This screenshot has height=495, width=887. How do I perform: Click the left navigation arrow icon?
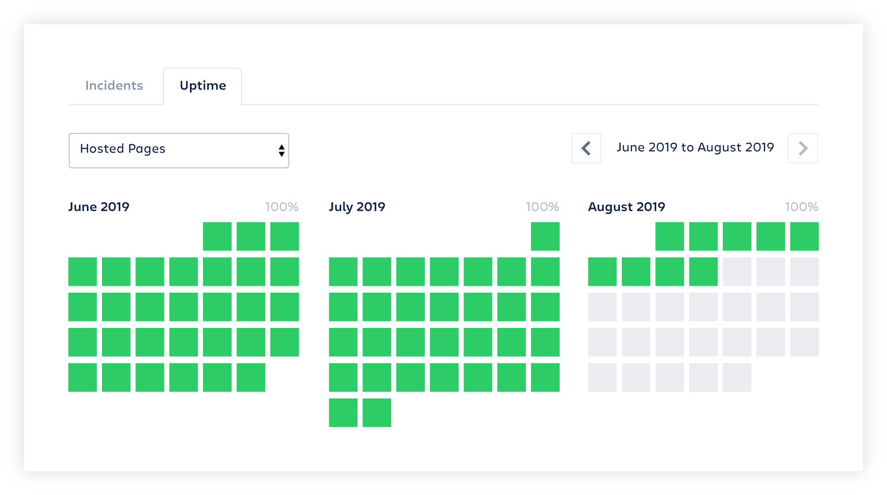point(586,148)
